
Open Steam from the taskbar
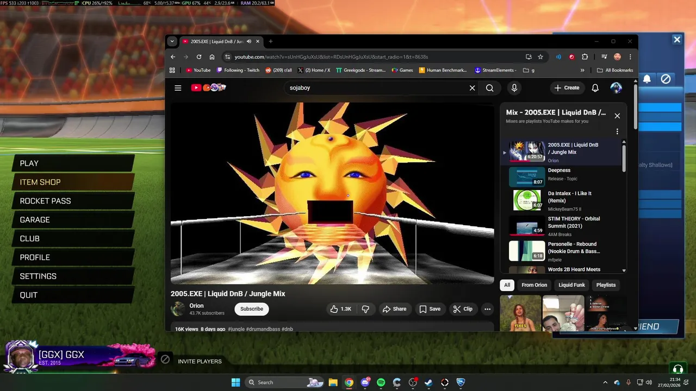(428, 382)
